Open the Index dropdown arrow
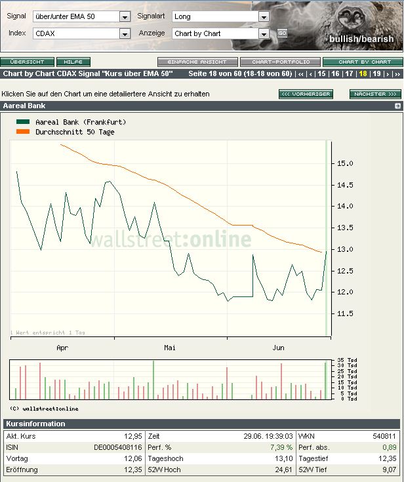The height and width of the screenshot is (482, 404). pyautogui.click(x=125, y=34)
